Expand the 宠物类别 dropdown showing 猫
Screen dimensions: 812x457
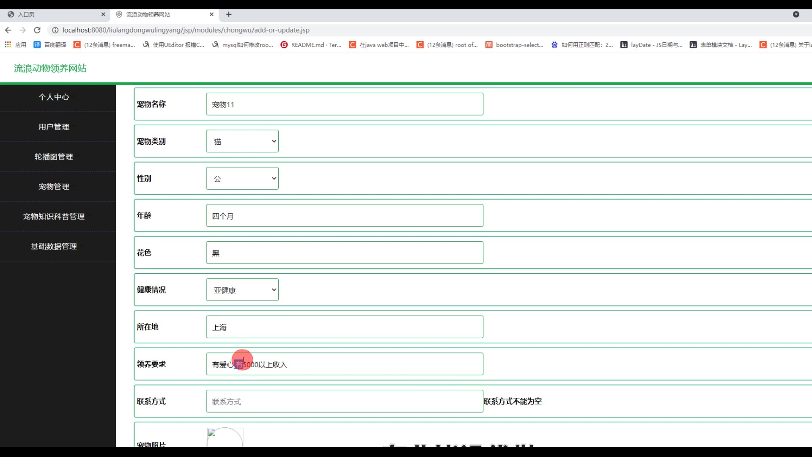[x=242, y=141]
